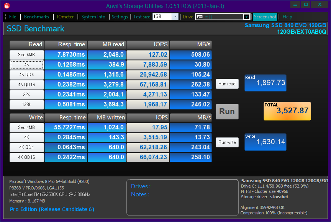This screenshot has height=222, width=331.
Task: Click the Read IOPS column header
Action: [x=148, y=45]
